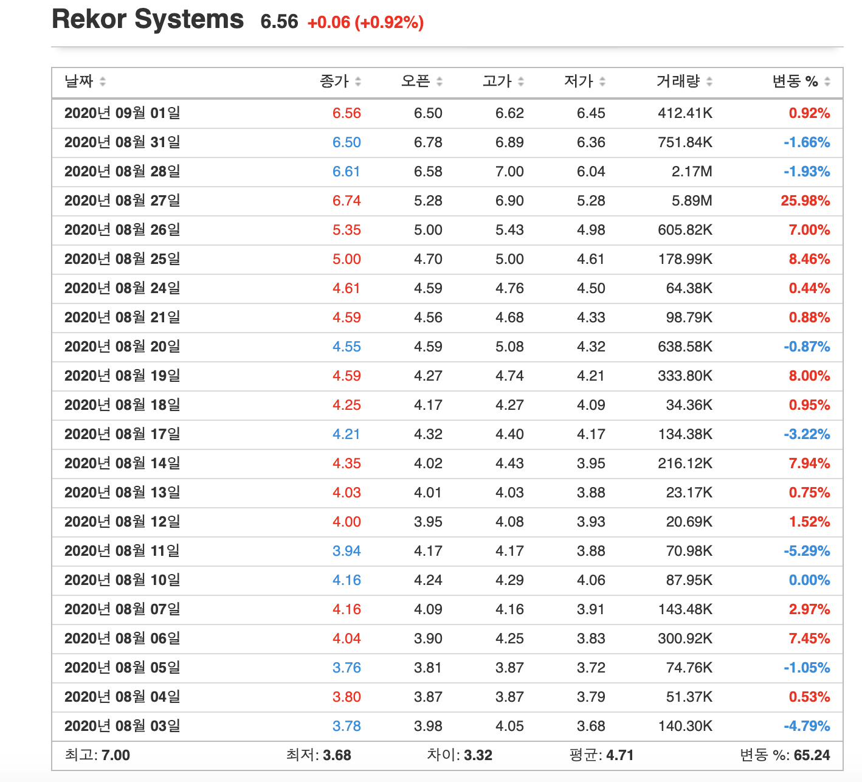Select the 2020년 08월 31일 date cell
The width and height of the screenshot is (862, 782).
coord(122,142)
